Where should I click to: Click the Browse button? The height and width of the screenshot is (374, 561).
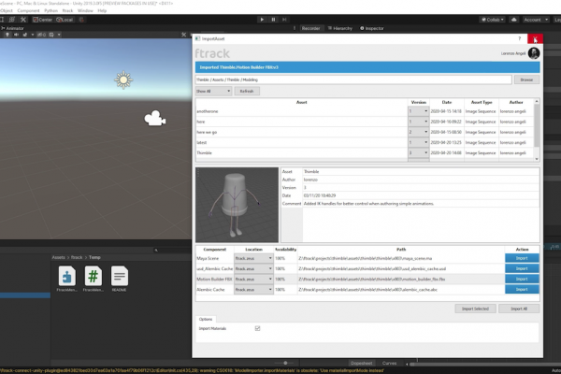(x=526, y=79)
